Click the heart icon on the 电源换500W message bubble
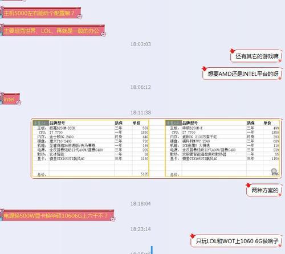The width and height of the screenshot is (285, 254). (x=113, y=219)
